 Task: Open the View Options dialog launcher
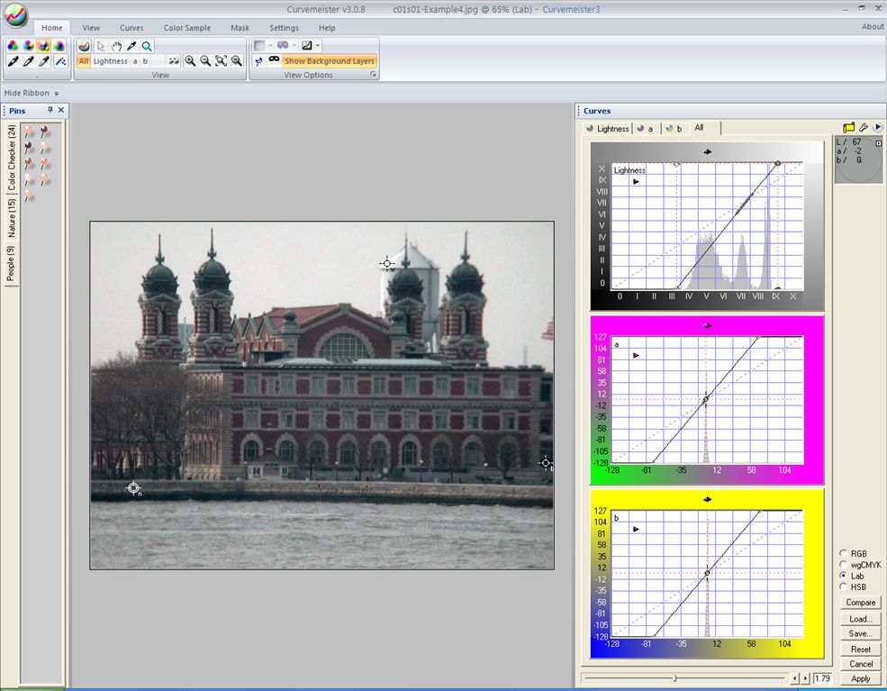[x=374, y=74]
